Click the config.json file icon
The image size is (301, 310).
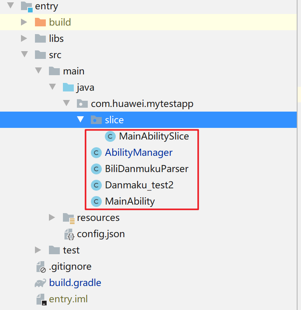68,234
